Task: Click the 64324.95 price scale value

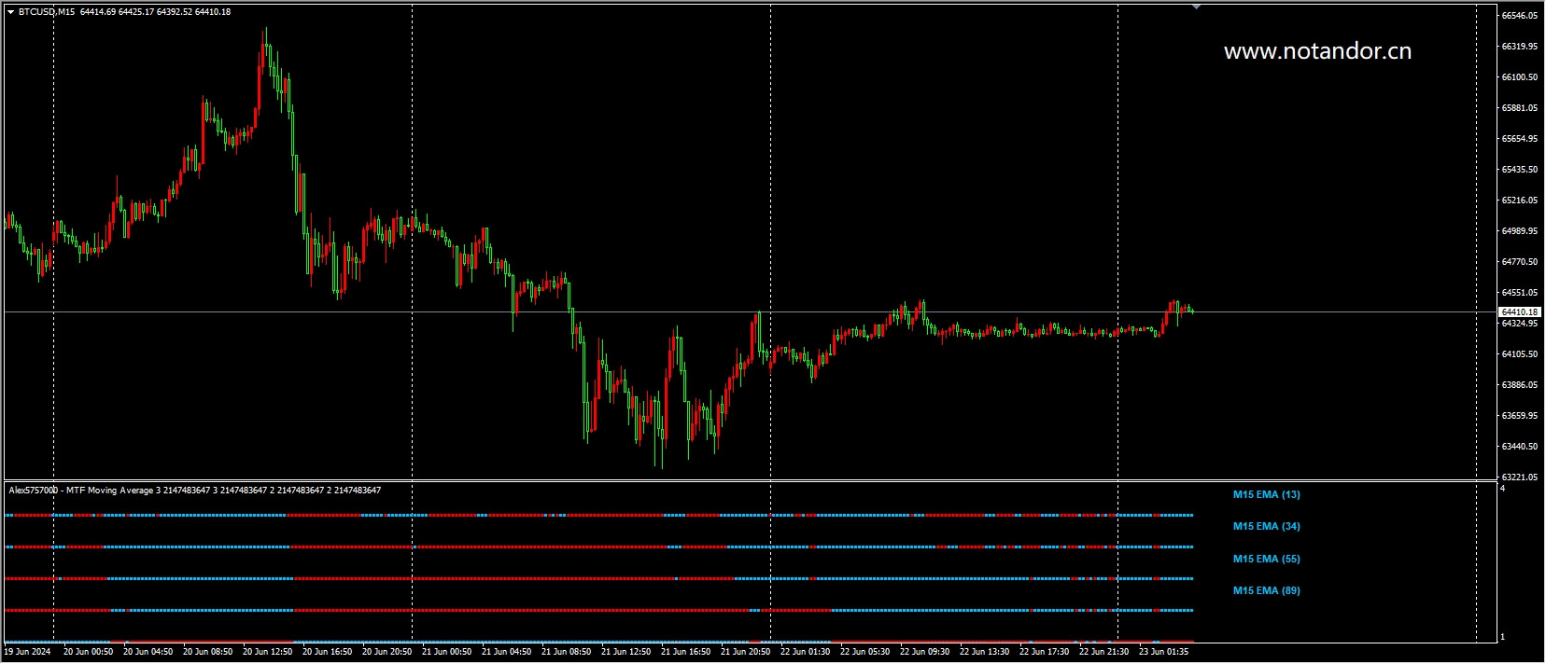Action: [1520, 324]
